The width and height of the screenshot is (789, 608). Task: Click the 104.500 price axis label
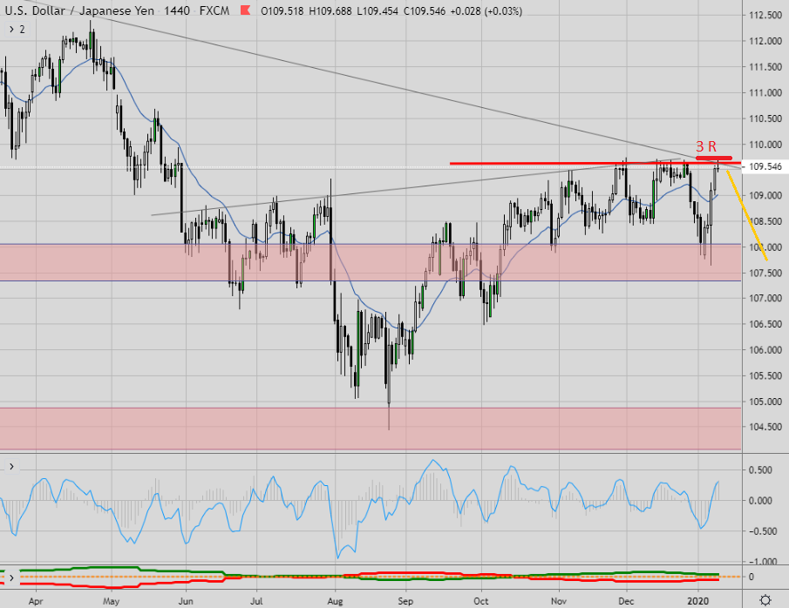tap(765, 427)
